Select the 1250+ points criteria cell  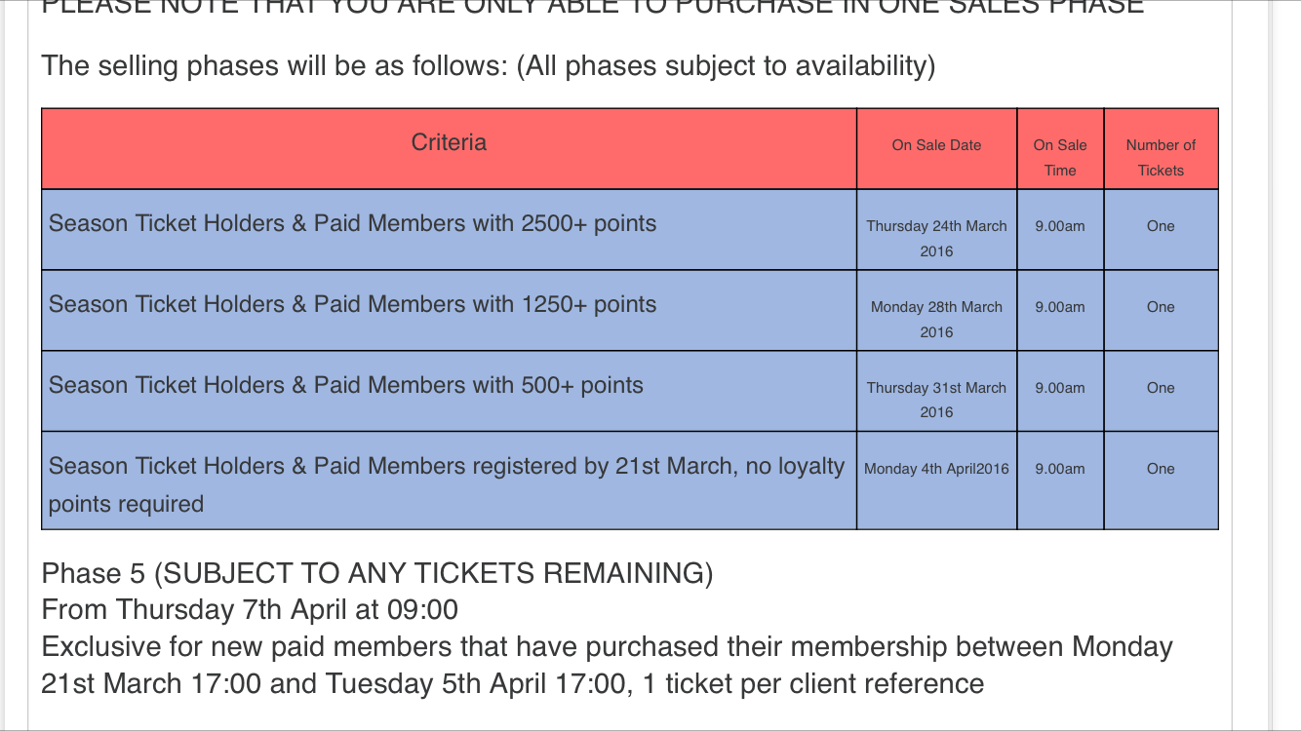(x=352, y=305)
